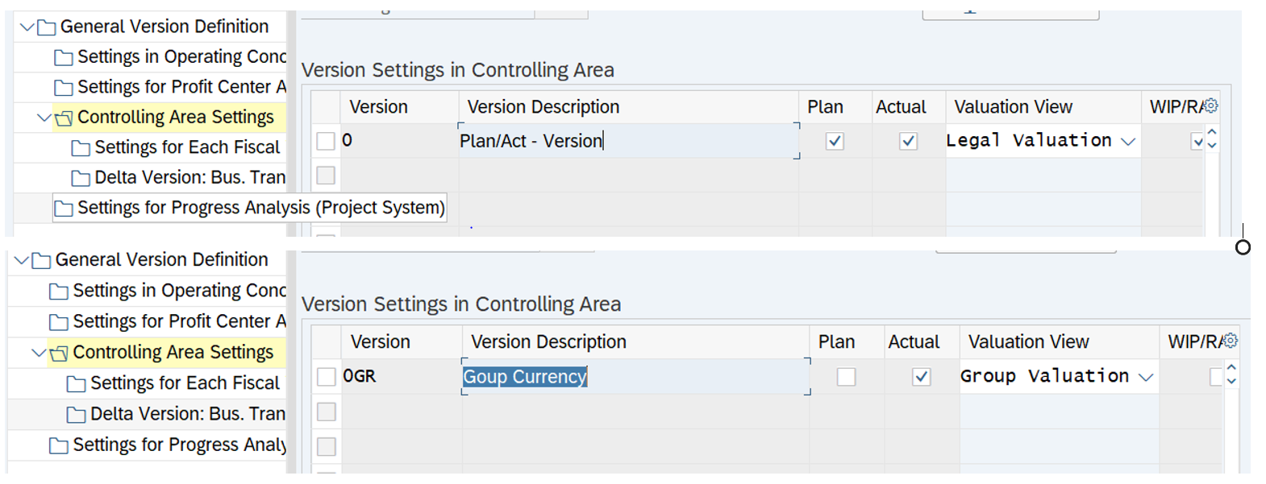
Task: Click General Version Definition folder icon in lower tree
Action: pos(41,261)
